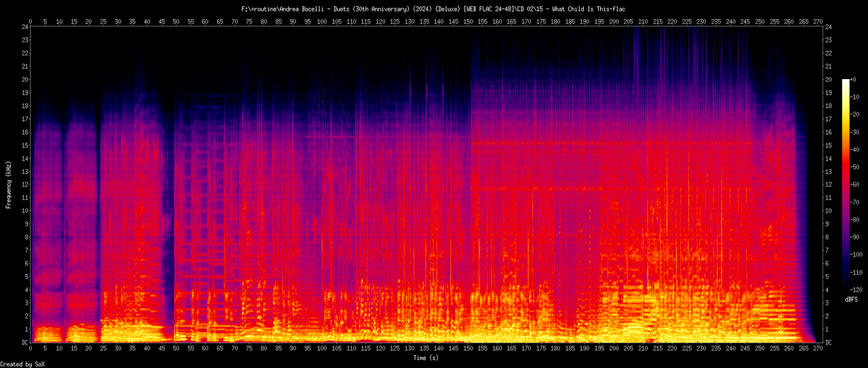The height and width of the screenshot is (368, 868).
Task: Click the "24" tick on the right frequency axis
Action: (x=830, y=26)
